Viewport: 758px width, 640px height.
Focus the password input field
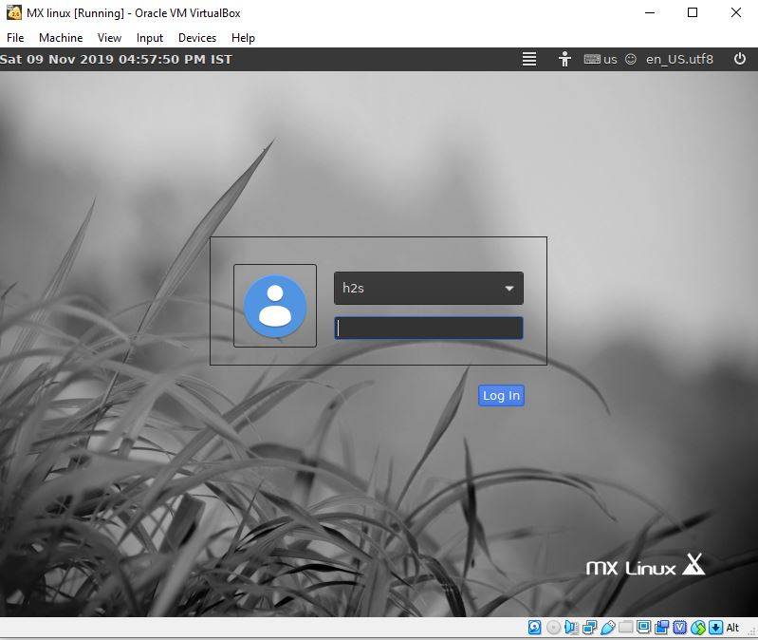coord(428,328)
